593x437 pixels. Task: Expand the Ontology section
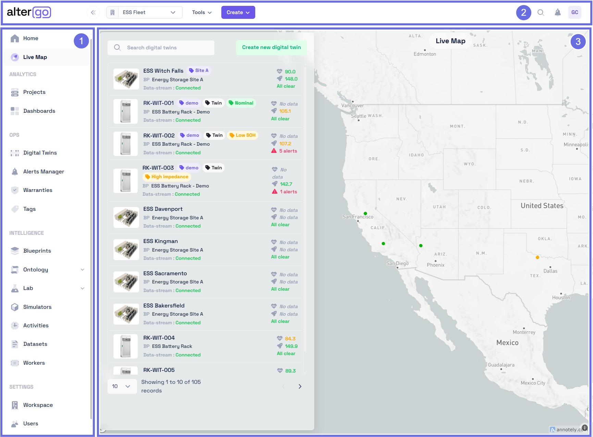pos(82,269)
